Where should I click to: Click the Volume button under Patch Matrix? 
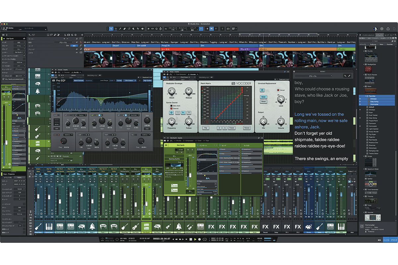click(247, 128)
